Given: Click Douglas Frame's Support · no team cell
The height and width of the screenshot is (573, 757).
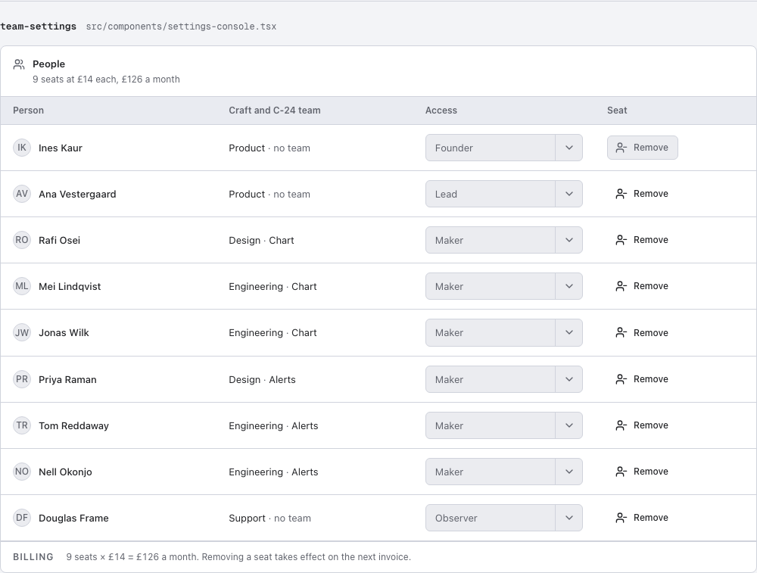Looking at the screenshot, I should (270, 519).
